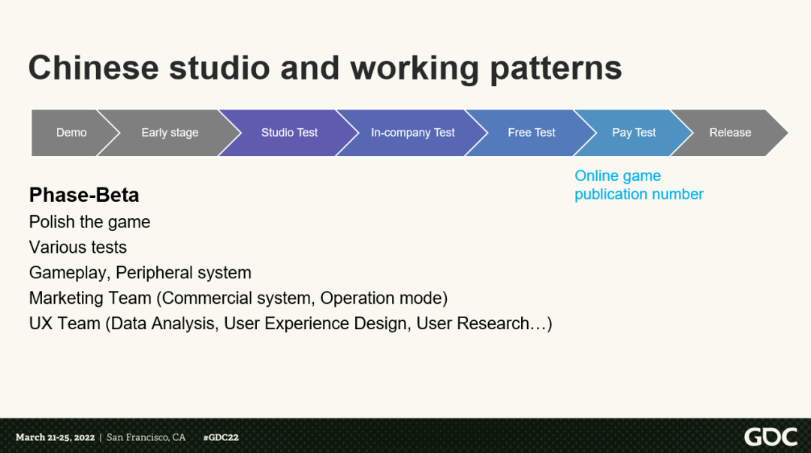
Task: Click the 'San Francisco, CA' footer text
Action: pos(146,437)
